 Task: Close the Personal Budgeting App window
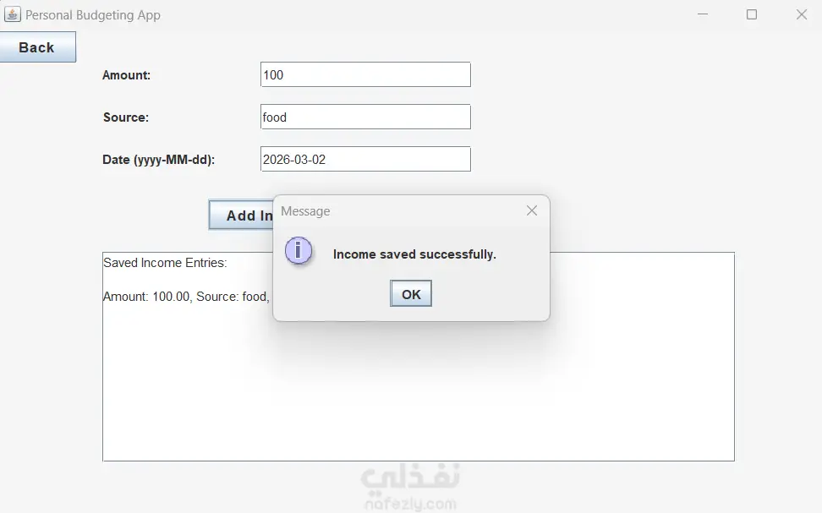click(x=801, y=14)
